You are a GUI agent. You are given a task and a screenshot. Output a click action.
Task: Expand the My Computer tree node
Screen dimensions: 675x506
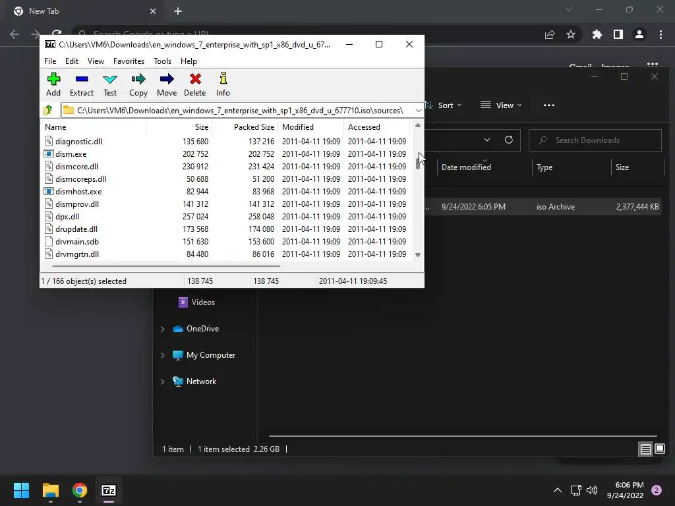[162, 355]
